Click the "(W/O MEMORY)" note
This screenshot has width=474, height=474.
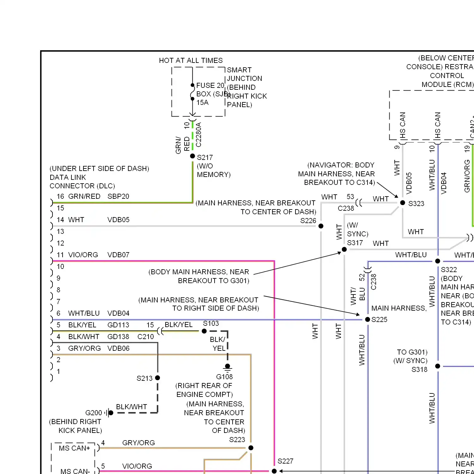tap(214, 170)
